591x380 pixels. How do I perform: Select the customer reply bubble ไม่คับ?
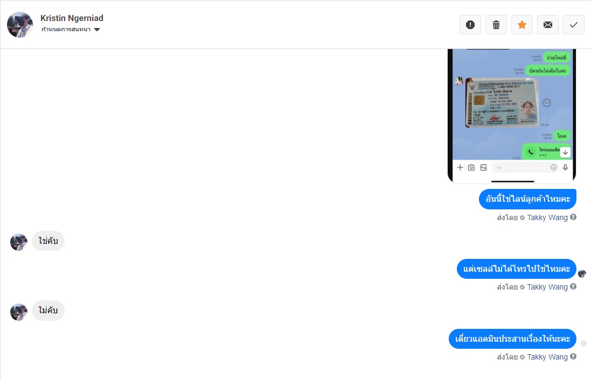(48, 311)
